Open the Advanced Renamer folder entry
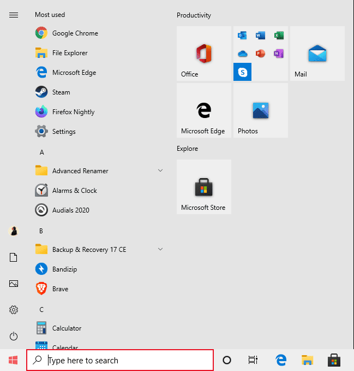The image size is (354, 371). pos(99,171)
